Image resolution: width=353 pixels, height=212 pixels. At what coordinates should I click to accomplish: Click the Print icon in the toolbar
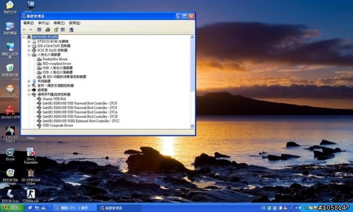point(47,30)
